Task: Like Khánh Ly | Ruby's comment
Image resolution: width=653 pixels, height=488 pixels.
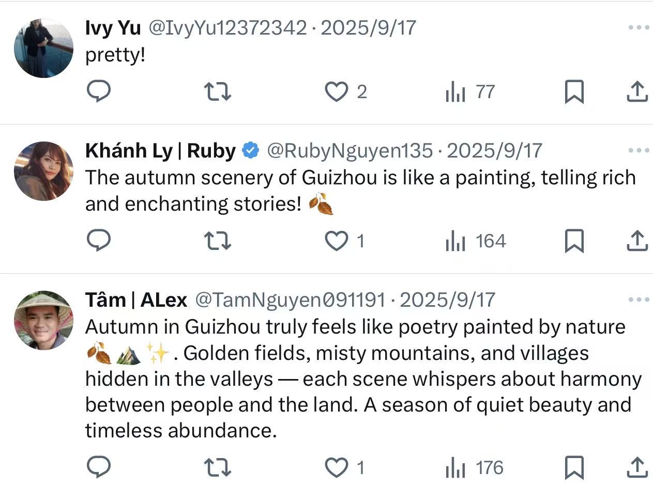Action: tap(337, 241)
